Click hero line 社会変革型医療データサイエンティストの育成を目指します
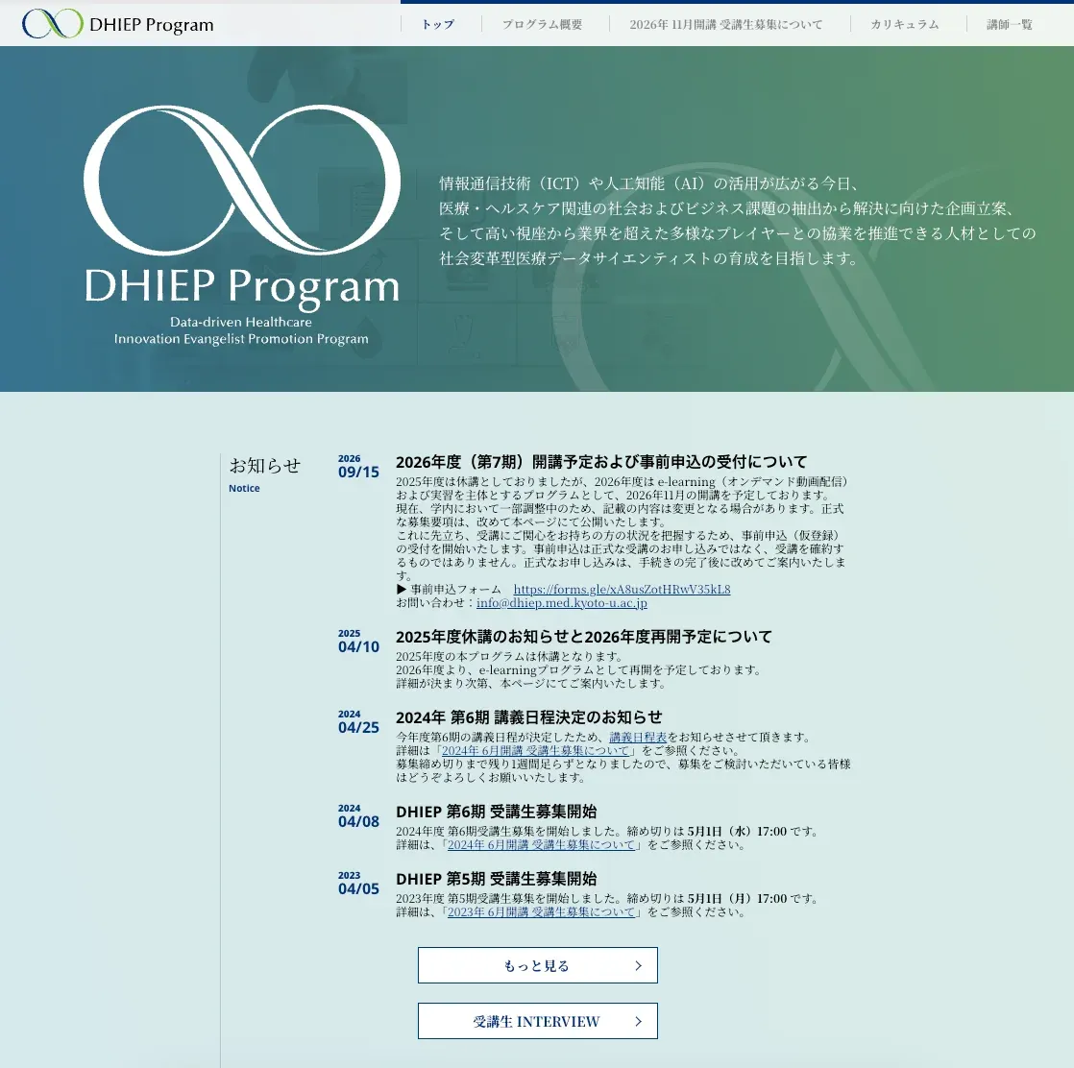1074x1068 pixels. (648, 258)
